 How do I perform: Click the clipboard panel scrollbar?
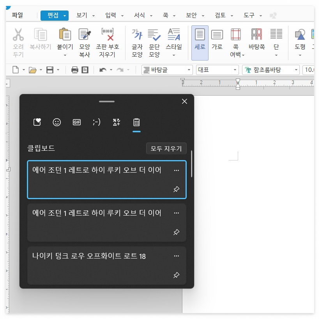pos(192,164)
